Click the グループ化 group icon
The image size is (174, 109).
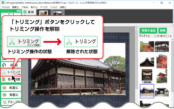[5, 102]
